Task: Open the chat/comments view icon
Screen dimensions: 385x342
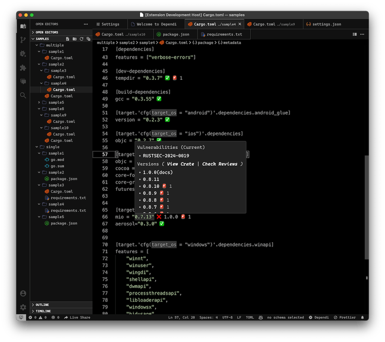Action: [23, 81]
